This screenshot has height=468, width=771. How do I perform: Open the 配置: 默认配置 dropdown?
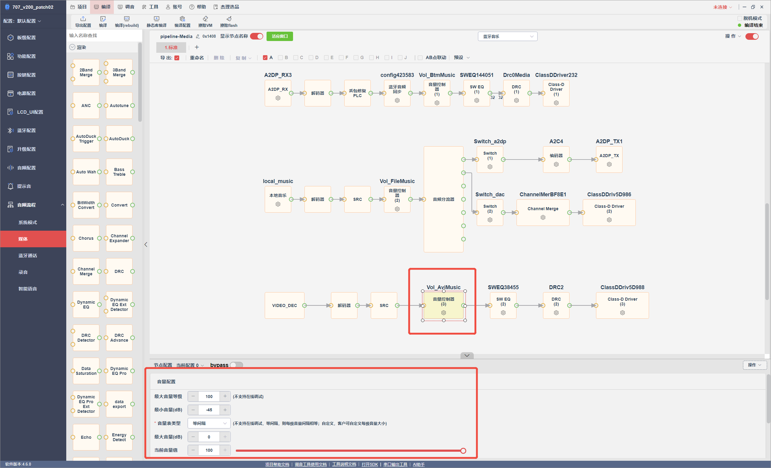coord(22,21)
